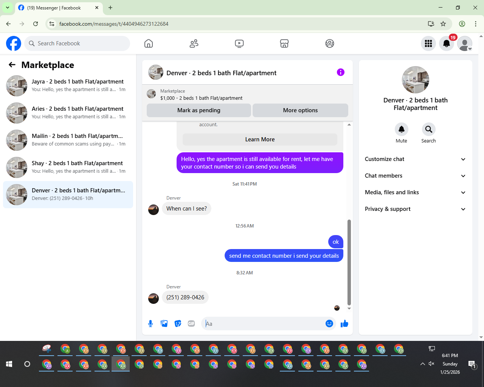
Task: Open conversation information purple icon
Action: 341,72
